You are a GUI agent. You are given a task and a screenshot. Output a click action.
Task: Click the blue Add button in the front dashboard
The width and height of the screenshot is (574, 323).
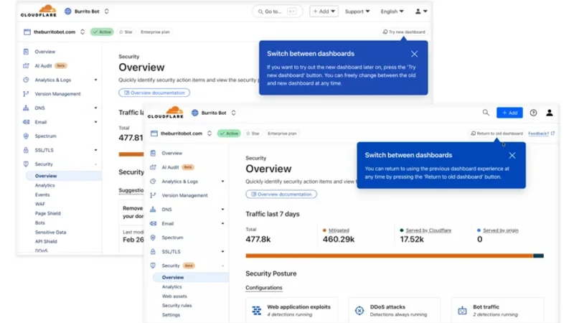click(x=509, y=113)
